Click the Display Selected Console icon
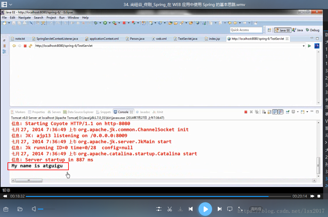Image resolution: width=328 pixels, height=217 pixels. (293, 112)
